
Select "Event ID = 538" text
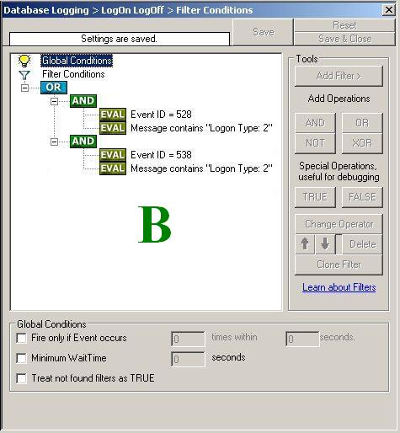coord(161,155)
